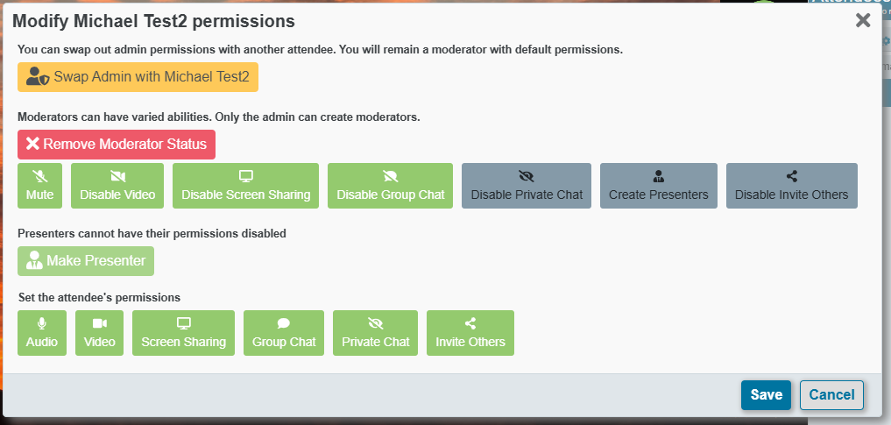Toggle attendee Video permission
This screenshot has width=891, height=425.
pyautogui.click(x=100, y=333)
